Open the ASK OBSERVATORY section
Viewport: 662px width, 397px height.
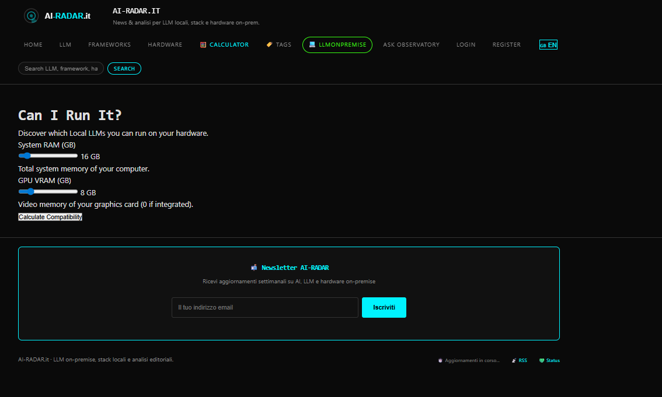[412, 44]
